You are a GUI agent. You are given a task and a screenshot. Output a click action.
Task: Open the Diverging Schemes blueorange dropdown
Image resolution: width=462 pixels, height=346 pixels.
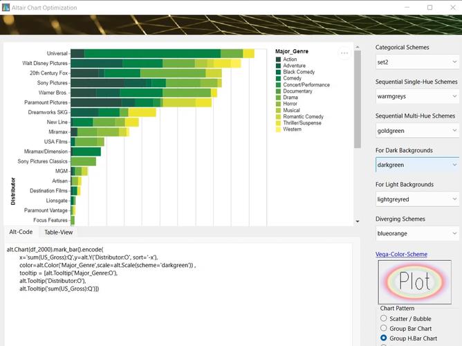coord(417,233)
